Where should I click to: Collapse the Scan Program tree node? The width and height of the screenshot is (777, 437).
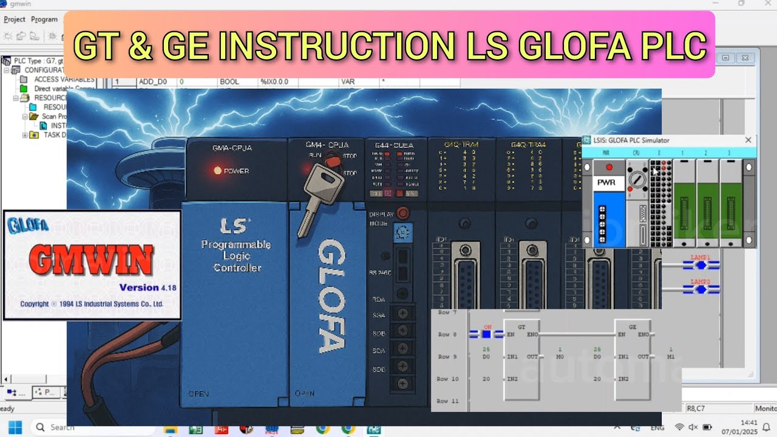[x=25, y=117]
